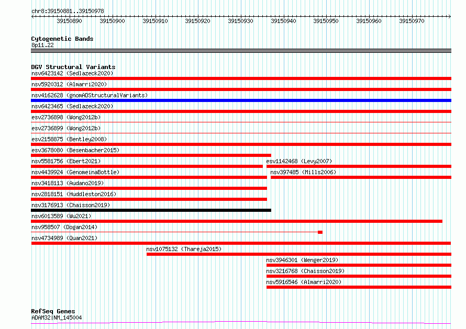466x329 pixels.
Task: Click esv2158875 (Bentley2008) label
Action: tap(69, 139)
